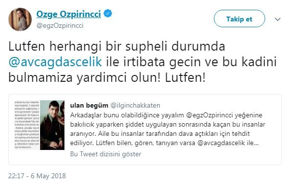This screenshot has width=292, height=186.
Task: Click the @ilginchakkaten handle
Action: pos(135,106)
